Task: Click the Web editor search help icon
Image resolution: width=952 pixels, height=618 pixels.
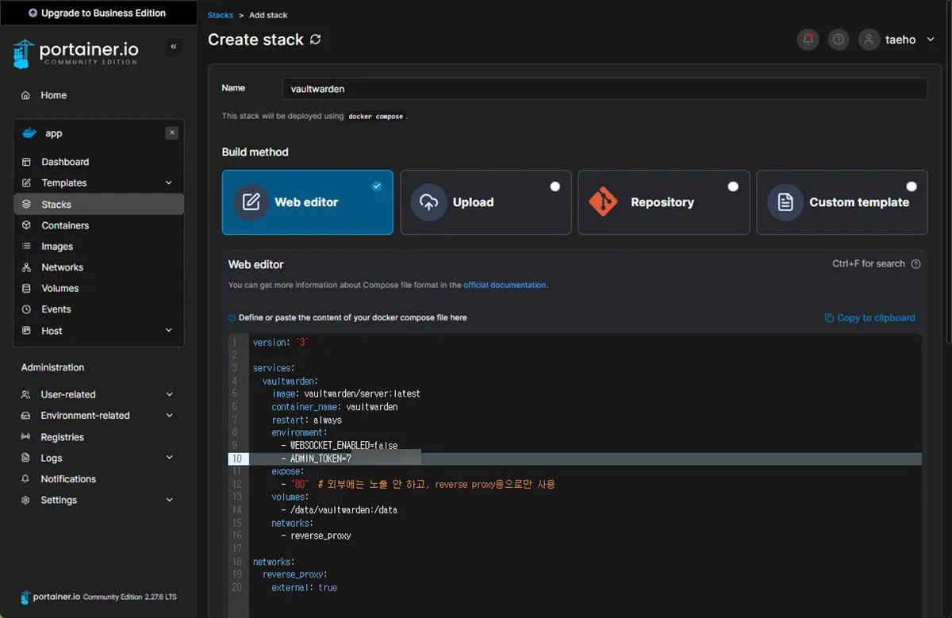Action: (x=916, y=264)
